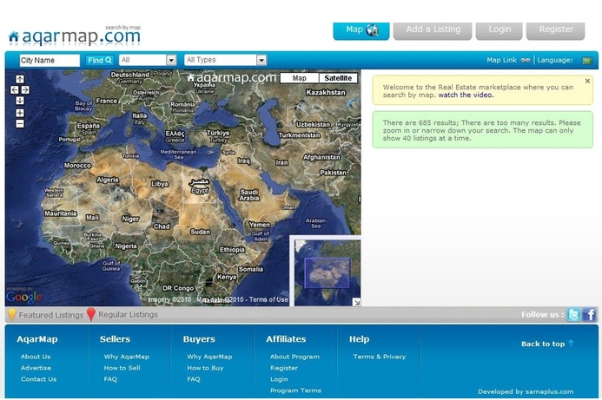Close the yellow welcome message box
The width and height of the screenshot is (602, 400).
pos(587,81)
